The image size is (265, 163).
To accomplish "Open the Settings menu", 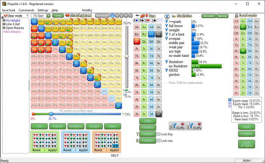I will [x=43, y=10].
